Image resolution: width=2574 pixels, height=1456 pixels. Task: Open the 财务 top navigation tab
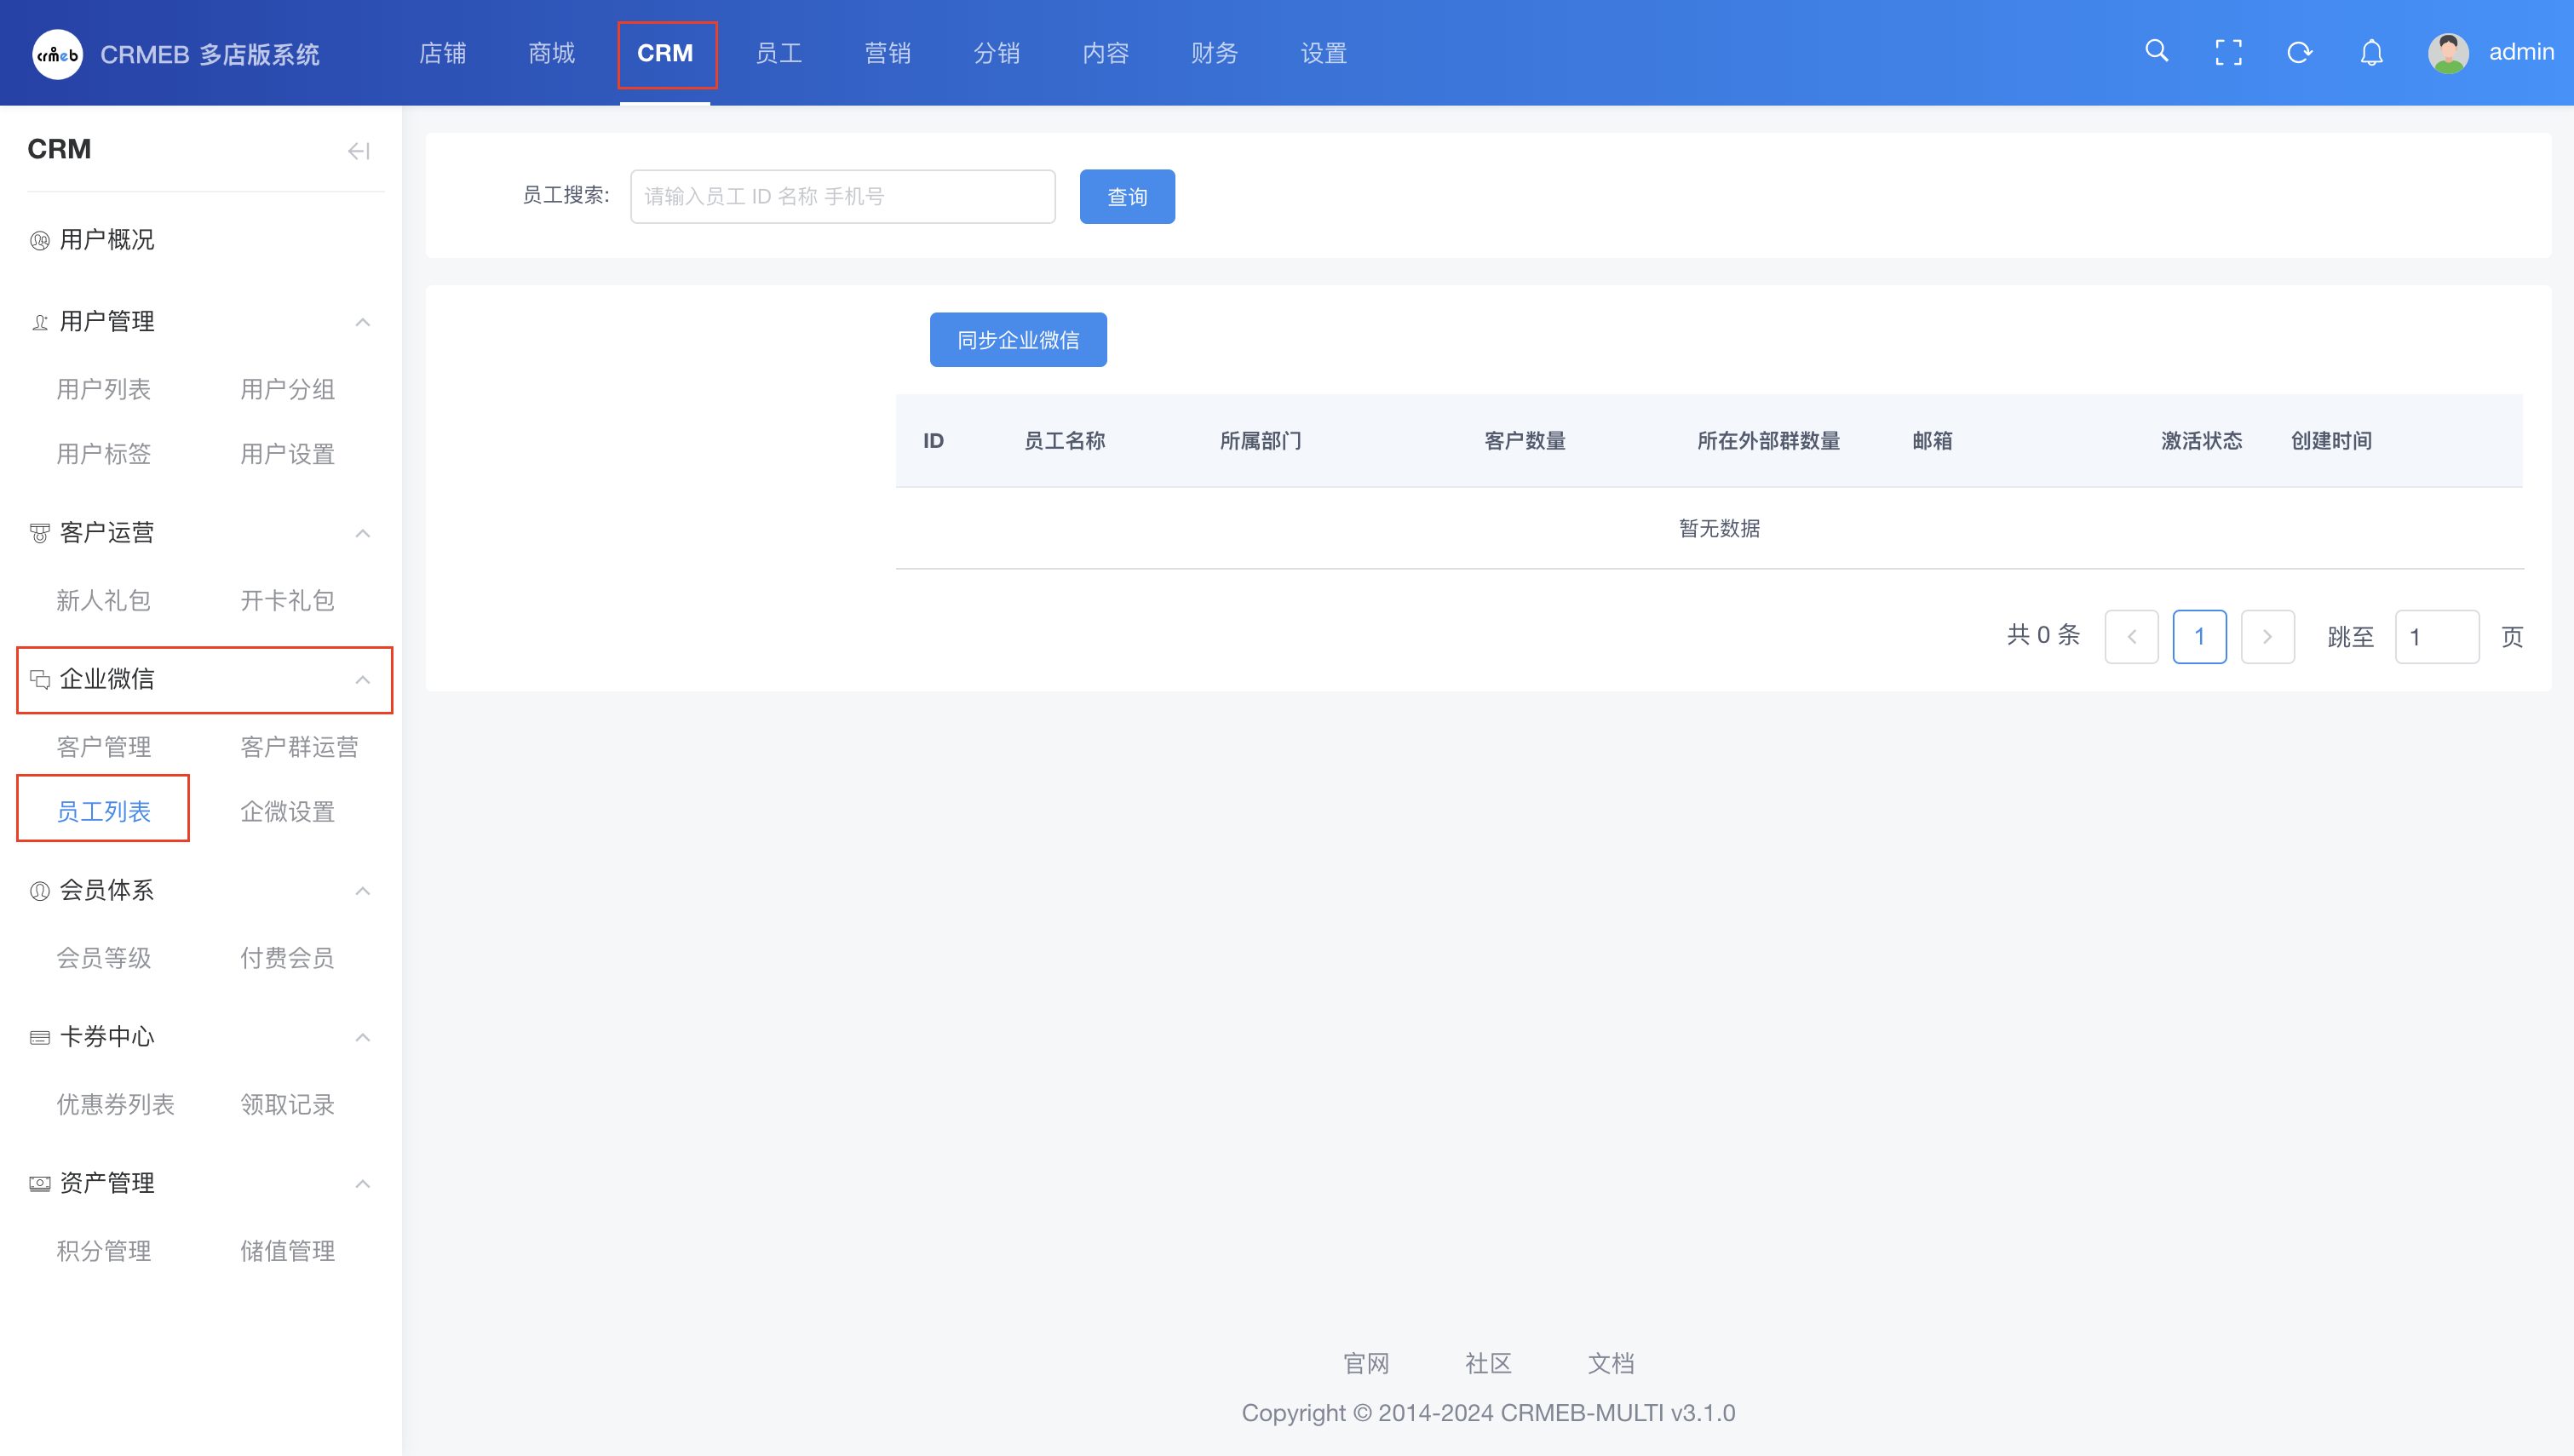coord(1214,53)
